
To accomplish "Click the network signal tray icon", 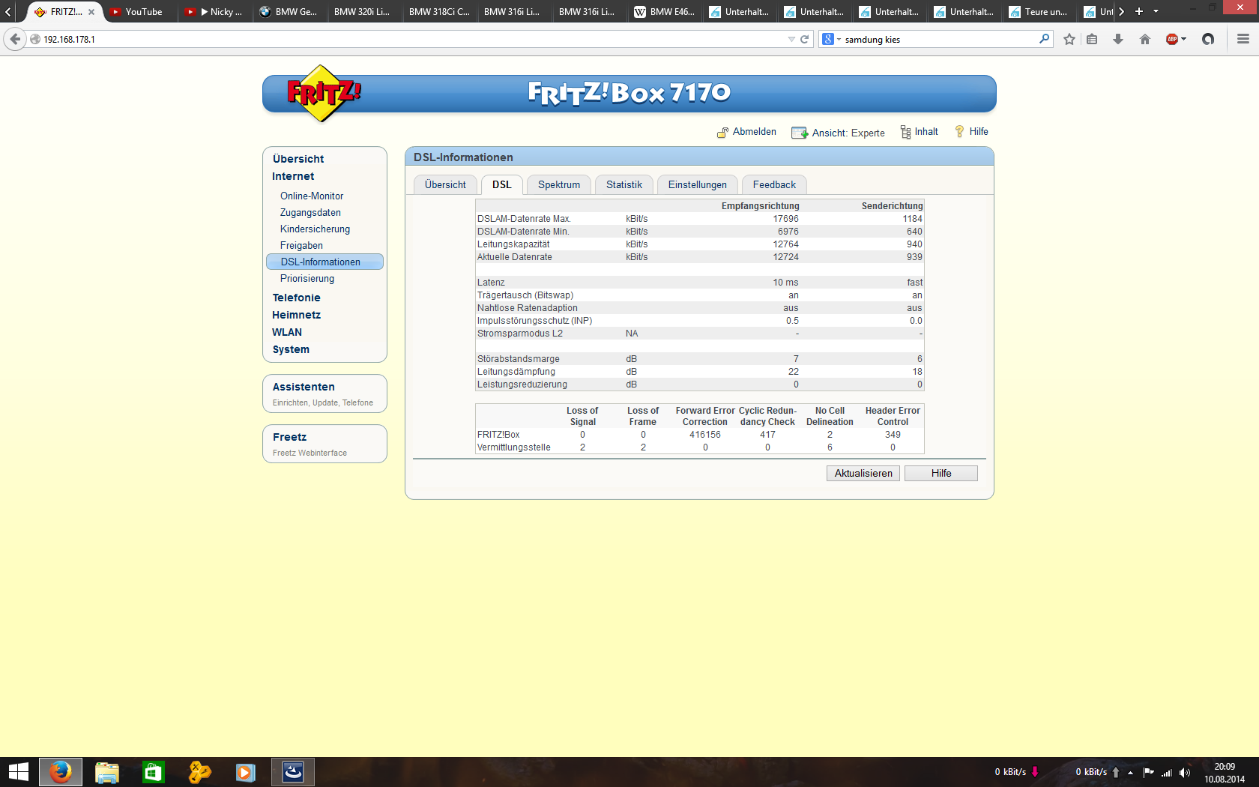I will click(x=1167, y=773).
